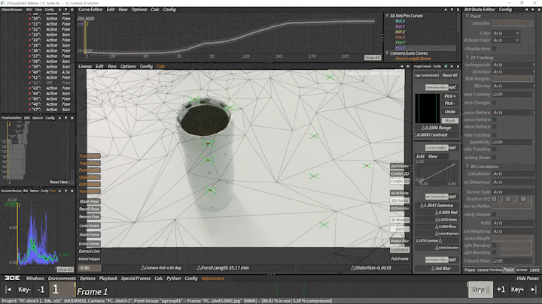Click the Store Pose button

pos(89,201)
